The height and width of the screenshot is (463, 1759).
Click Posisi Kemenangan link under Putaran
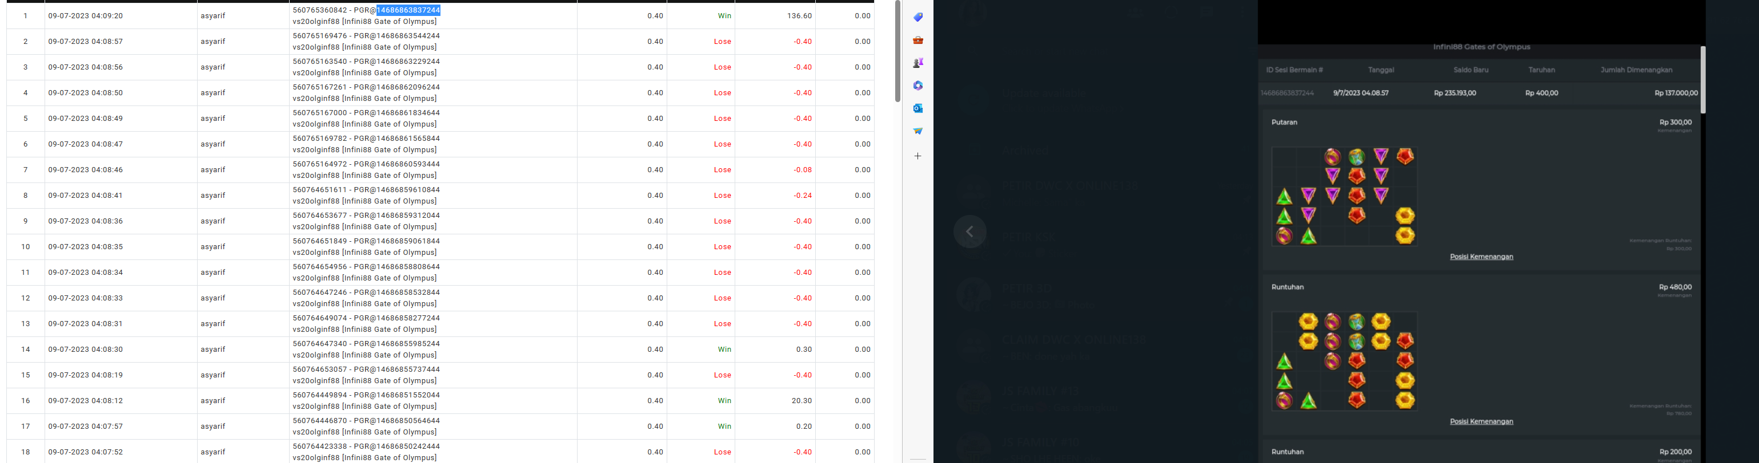pos(1481,257)
